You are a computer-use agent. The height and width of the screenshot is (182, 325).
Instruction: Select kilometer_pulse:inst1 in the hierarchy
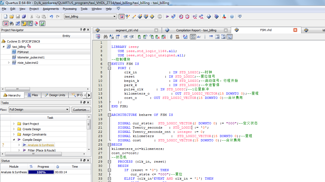(x=31, y=57)
